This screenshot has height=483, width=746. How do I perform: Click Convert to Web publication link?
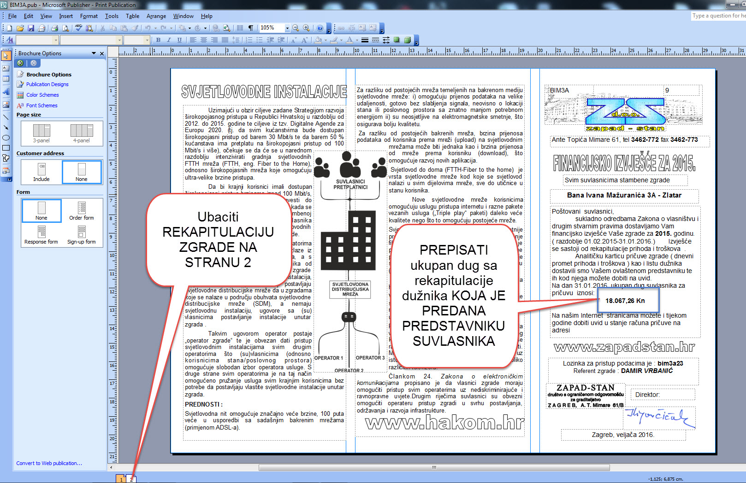click(x=49, y=463)
